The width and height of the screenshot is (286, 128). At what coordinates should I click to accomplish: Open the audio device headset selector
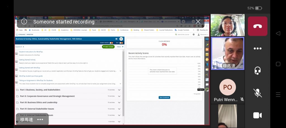257,71
